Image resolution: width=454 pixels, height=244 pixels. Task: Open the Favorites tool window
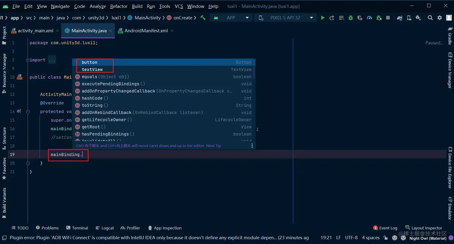click(x=4, y=168)
